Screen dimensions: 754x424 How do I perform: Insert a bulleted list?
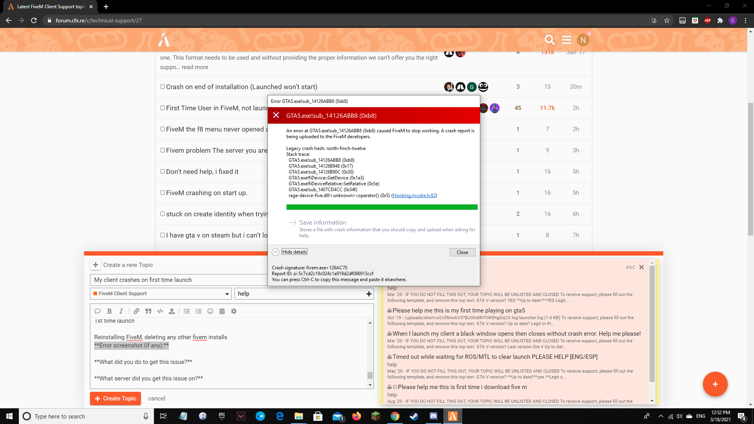pyautogui.click(x=187, y=311)
